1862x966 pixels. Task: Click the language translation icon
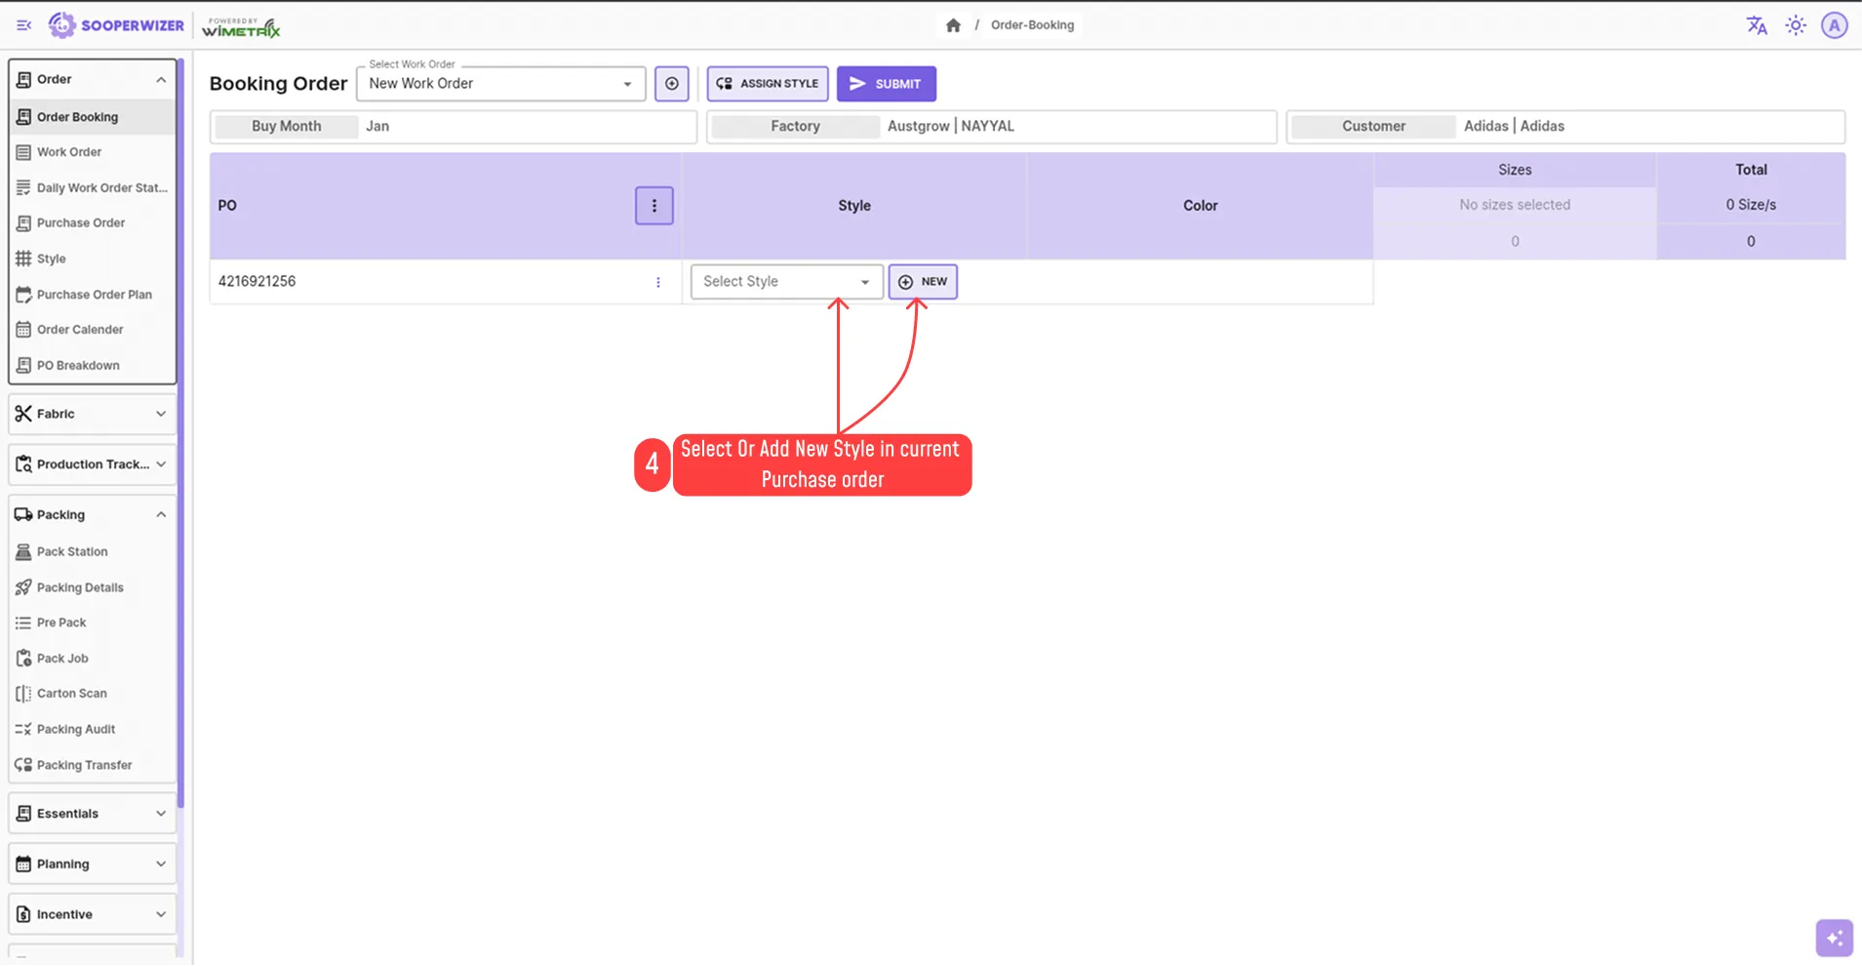(1756, 25)
